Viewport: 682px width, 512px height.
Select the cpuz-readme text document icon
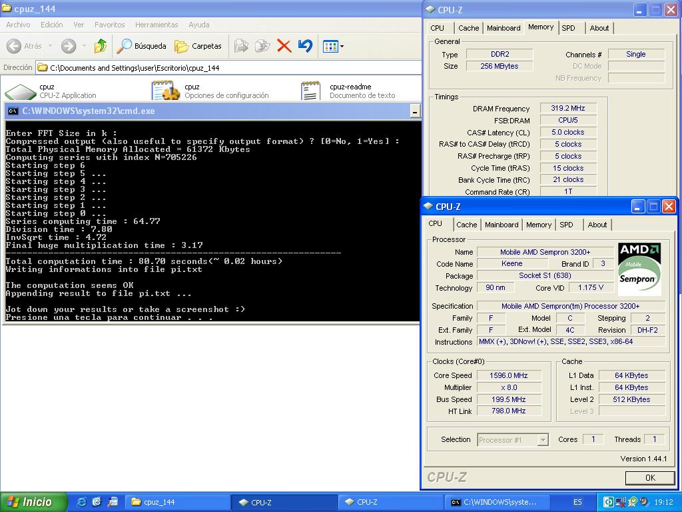click(x=310, y=91)
